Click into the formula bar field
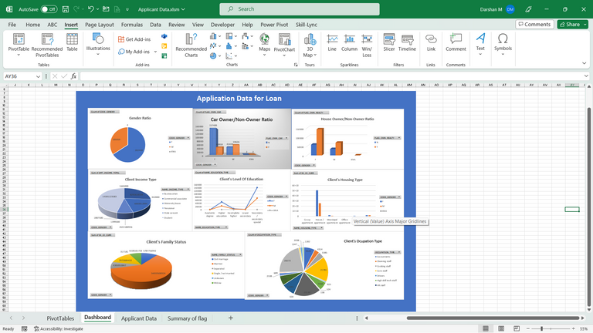The width and height of the screenshot is (593, 333). coord(331,76)
